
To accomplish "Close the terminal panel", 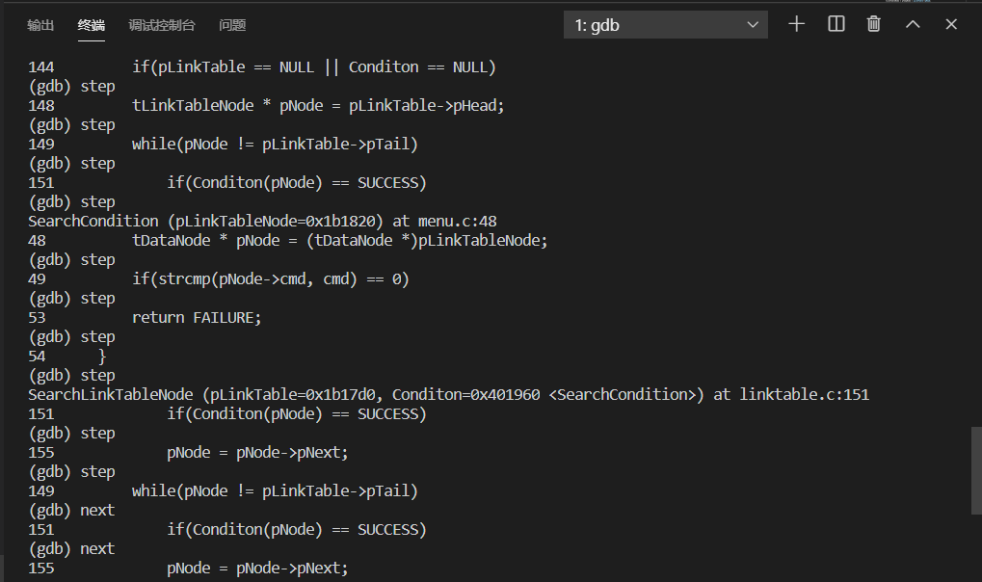I will (951, 25).
